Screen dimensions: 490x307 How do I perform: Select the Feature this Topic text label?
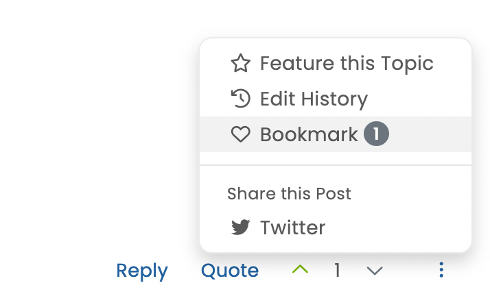pos(347,64)
